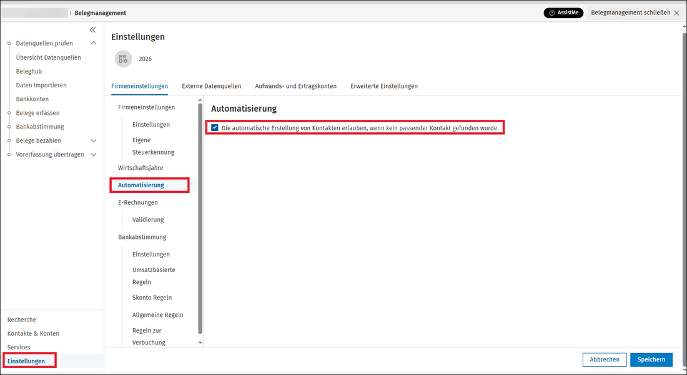Click the Belege bezahlen label
This screenshot has height=375, width=687.
point(39,141)
